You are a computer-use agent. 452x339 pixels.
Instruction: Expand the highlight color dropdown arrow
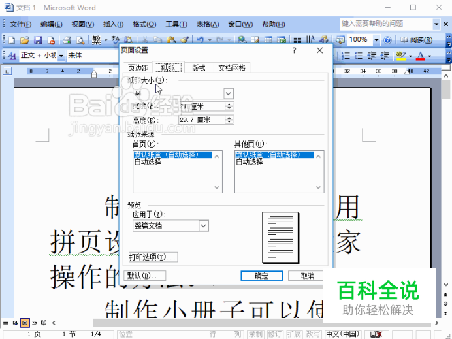pyautogui.click(x=410, y=56)
